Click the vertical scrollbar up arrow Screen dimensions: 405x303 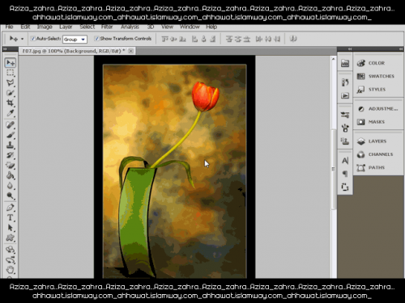pos(334,59)
